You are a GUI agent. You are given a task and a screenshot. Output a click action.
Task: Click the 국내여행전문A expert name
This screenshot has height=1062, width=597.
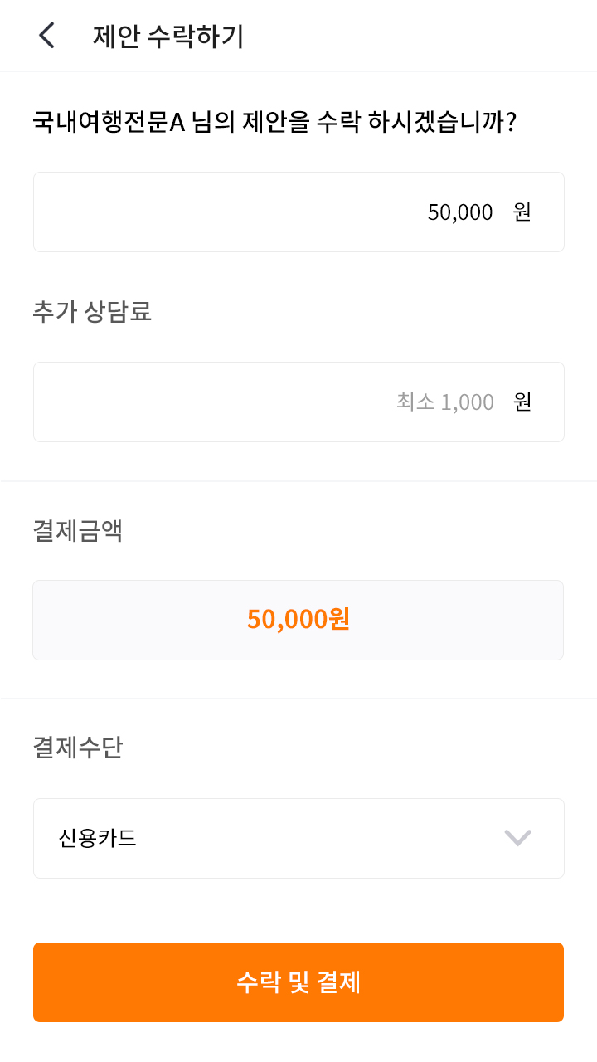coord(108,123)
